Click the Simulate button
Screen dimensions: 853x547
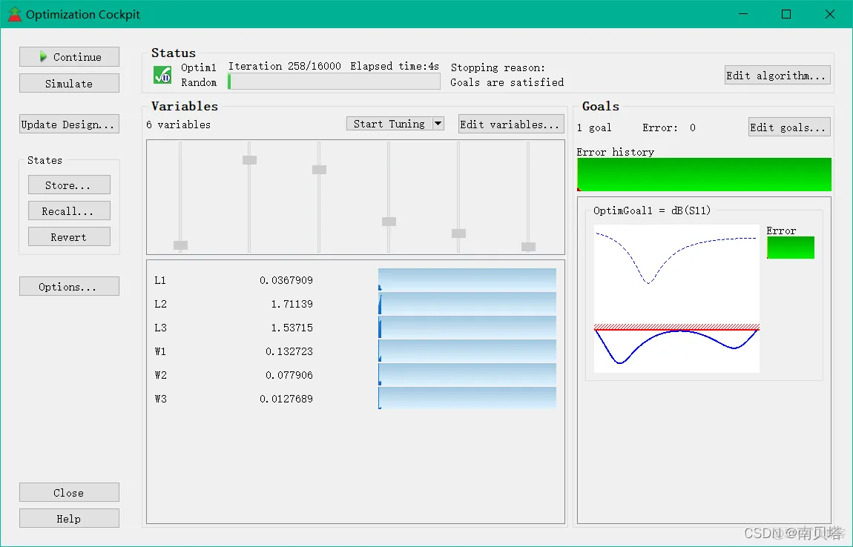(x=69, y=83)
